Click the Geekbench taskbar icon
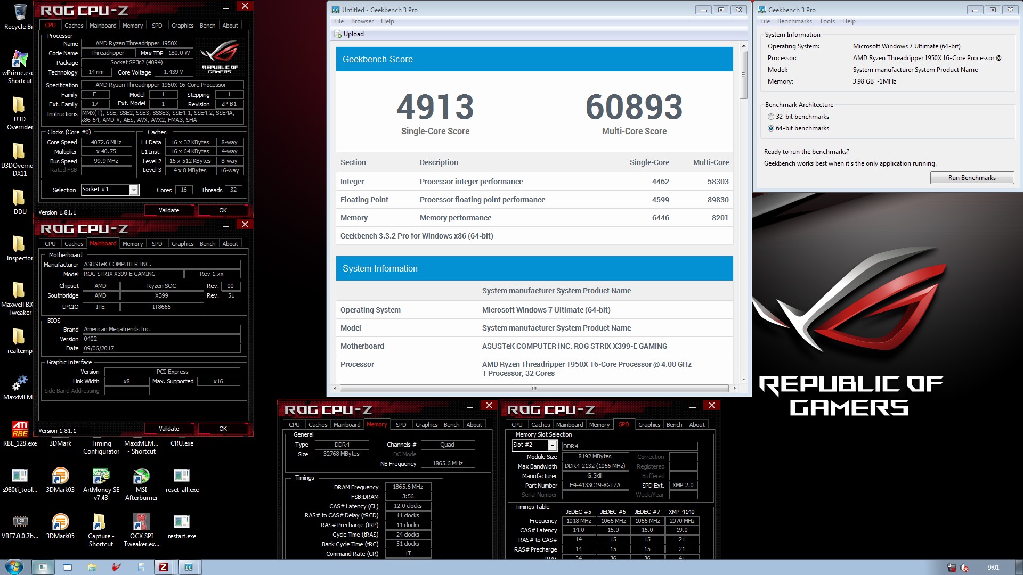 pos(188,567)
